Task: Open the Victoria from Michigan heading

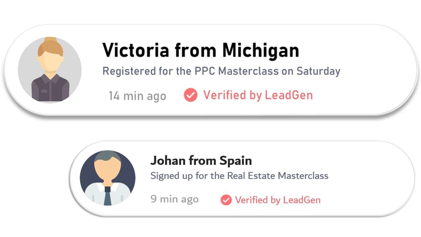Action: coord(201,50)
